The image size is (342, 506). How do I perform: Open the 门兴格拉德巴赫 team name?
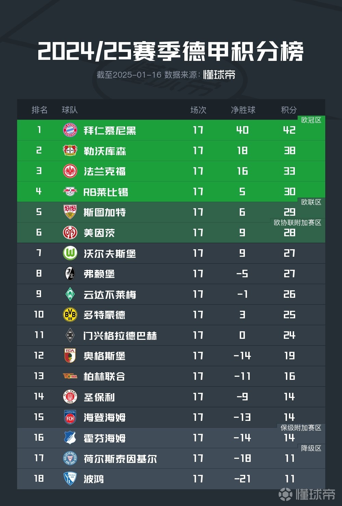coord(120,336)
